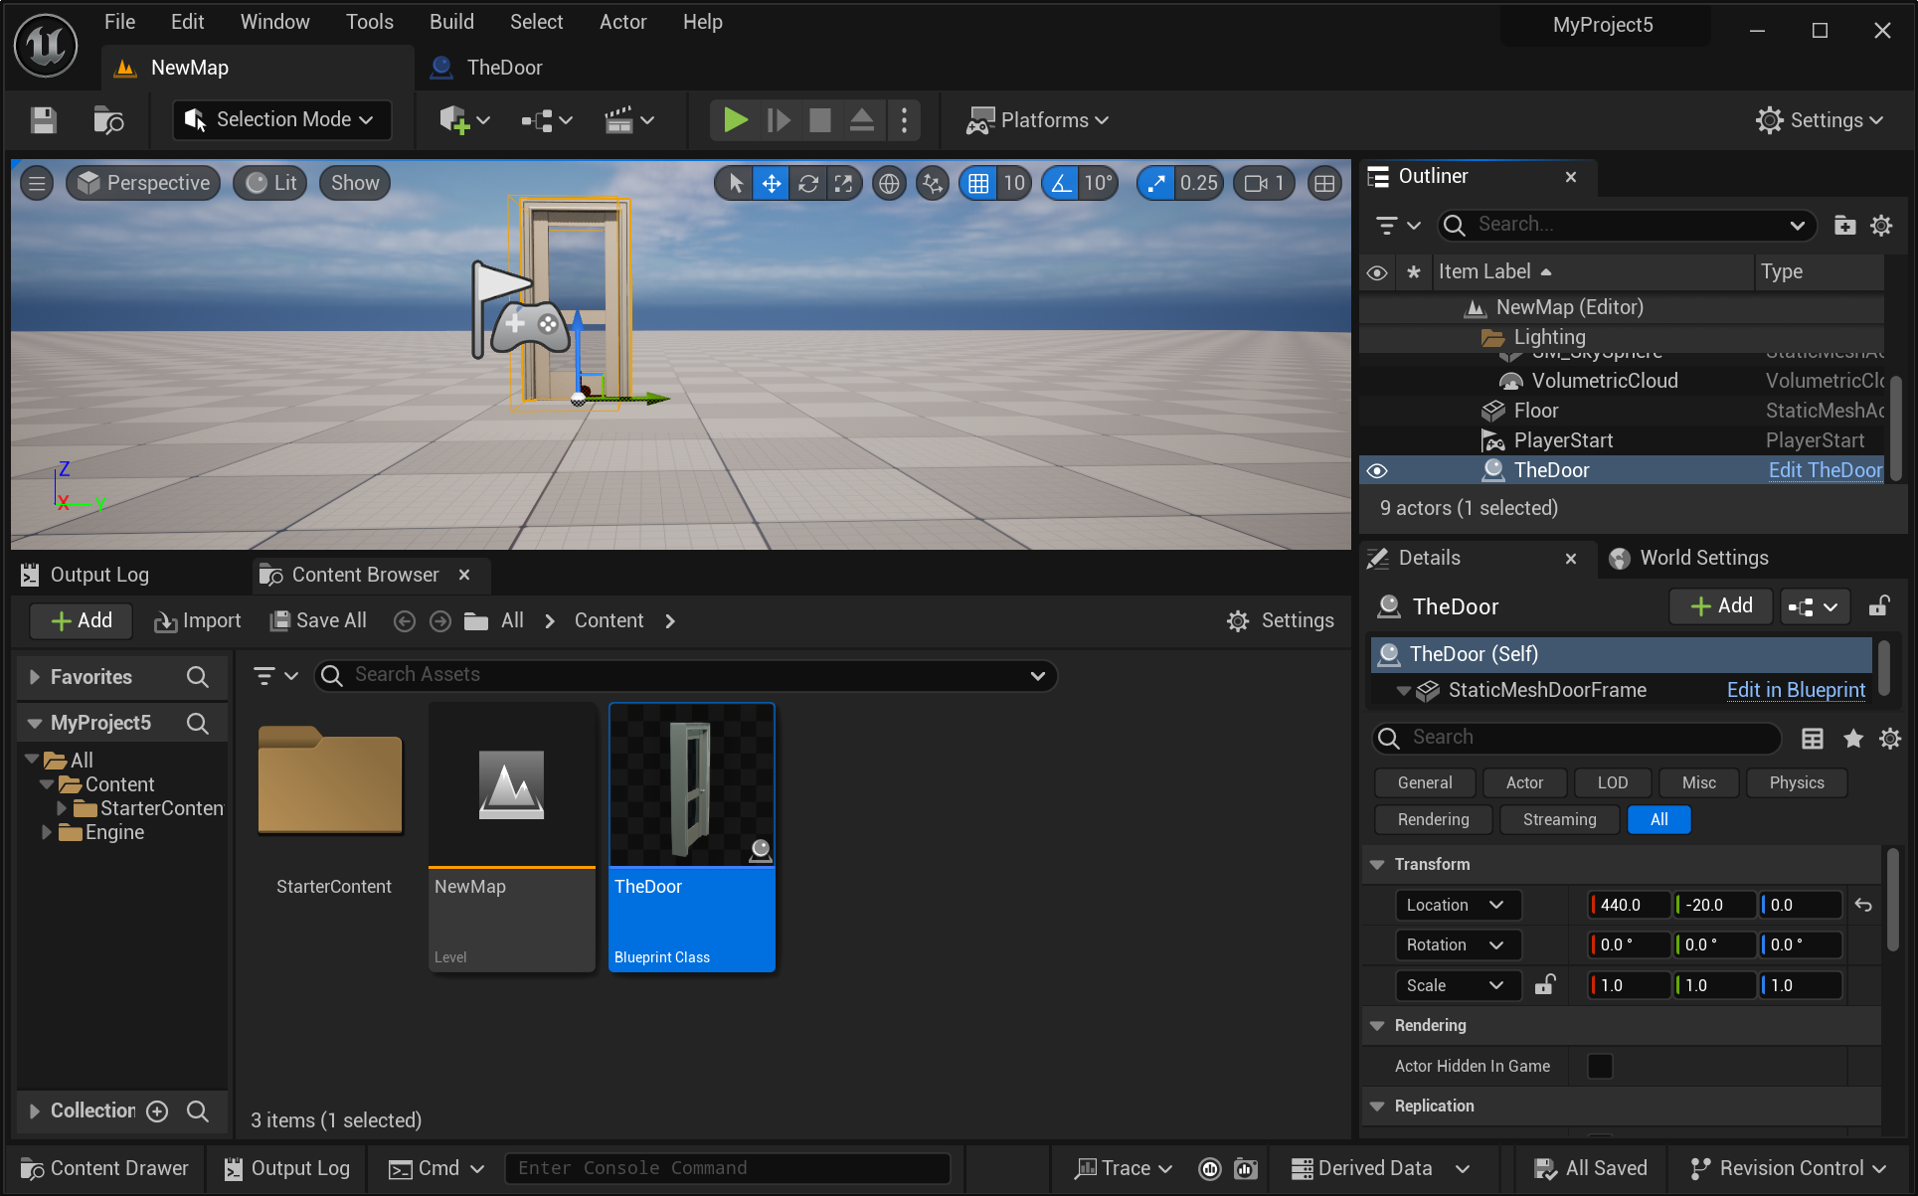
Task: Open the Build menu
Action: pos(451,22)
